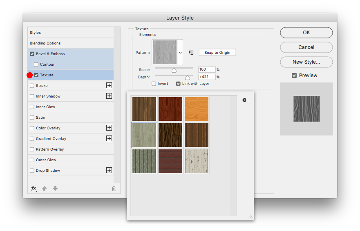Create new preset from current pattern icon
Viewport: 360px width, 231px height.
pos(191,53)
